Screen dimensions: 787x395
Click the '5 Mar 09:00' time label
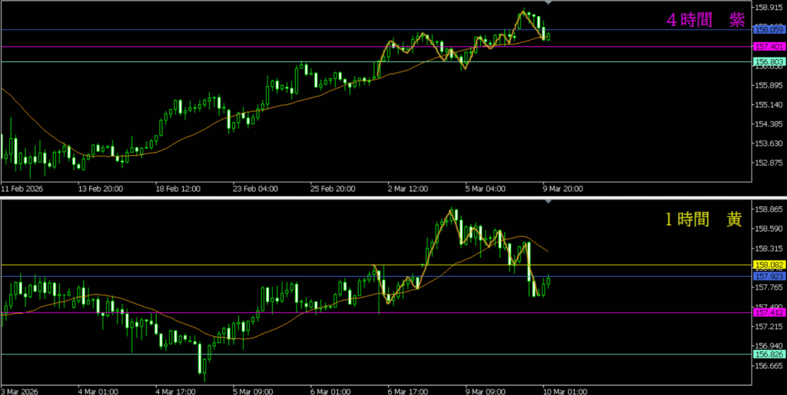click(x=254, y=390)
